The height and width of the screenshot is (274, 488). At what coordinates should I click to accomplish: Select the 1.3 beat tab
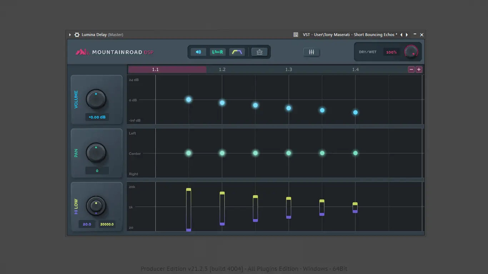(289, 69)
